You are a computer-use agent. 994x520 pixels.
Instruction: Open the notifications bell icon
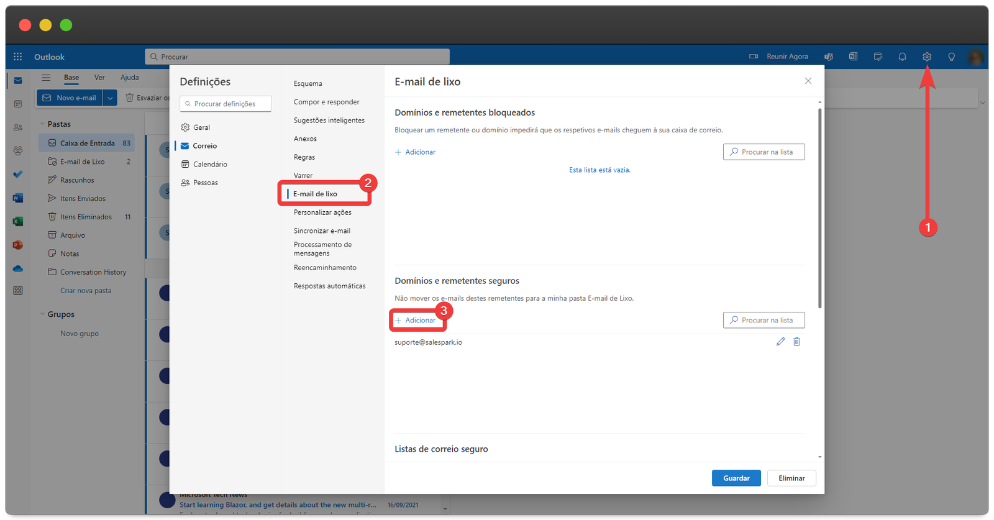pyautogui.click(x=902, y=57)
